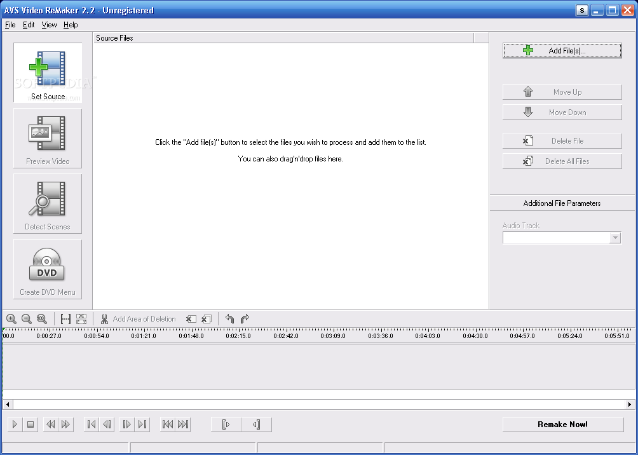Click the zoom-to-selection bracket icon
Viewport: 638px width, 455px height.
coord(65,318)
